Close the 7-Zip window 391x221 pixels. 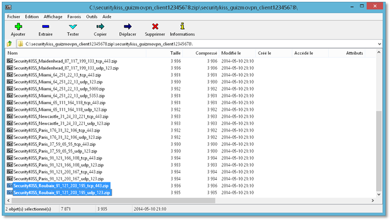click(x=375, y=6)
